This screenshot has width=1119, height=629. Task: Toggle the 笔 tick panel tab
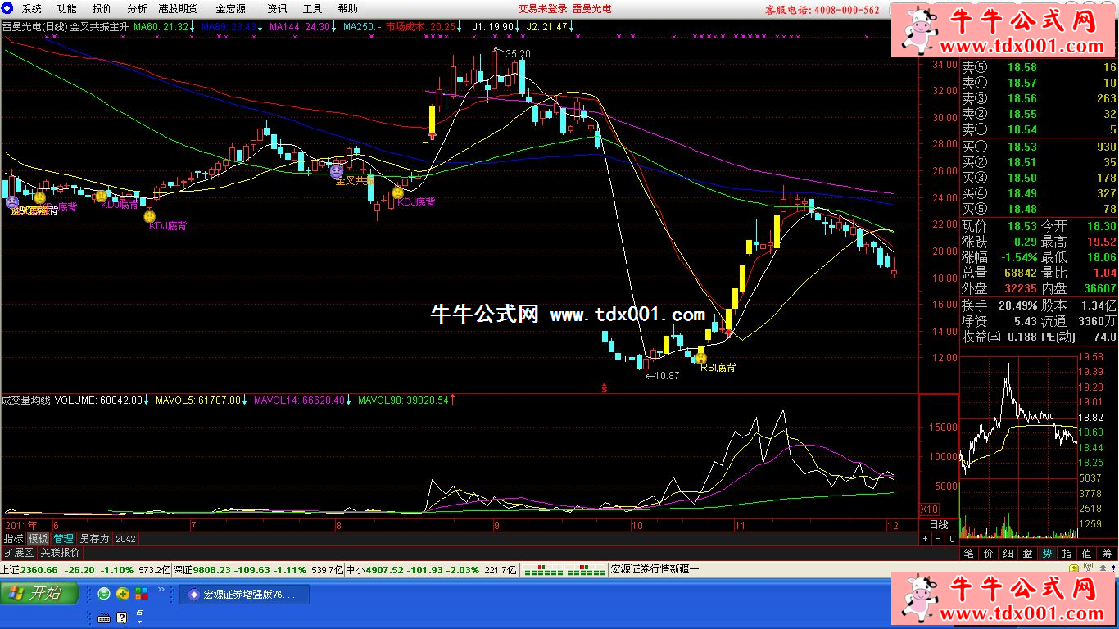[x=969, y=554]
